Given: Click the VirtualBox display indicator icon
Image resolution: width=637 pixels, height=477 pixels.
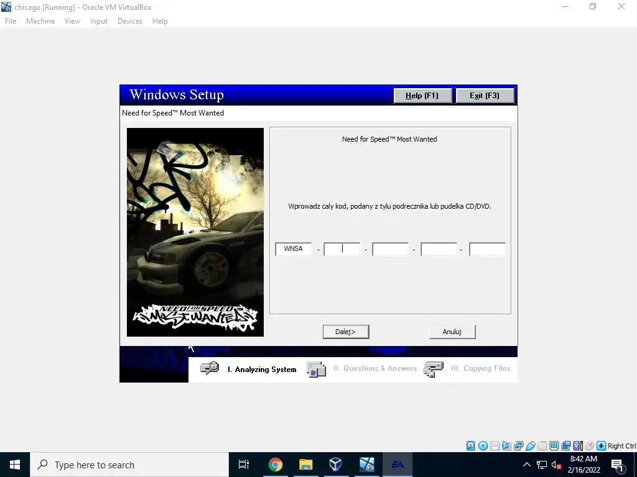Looking at the screenshot, I should tap(554, 446).
